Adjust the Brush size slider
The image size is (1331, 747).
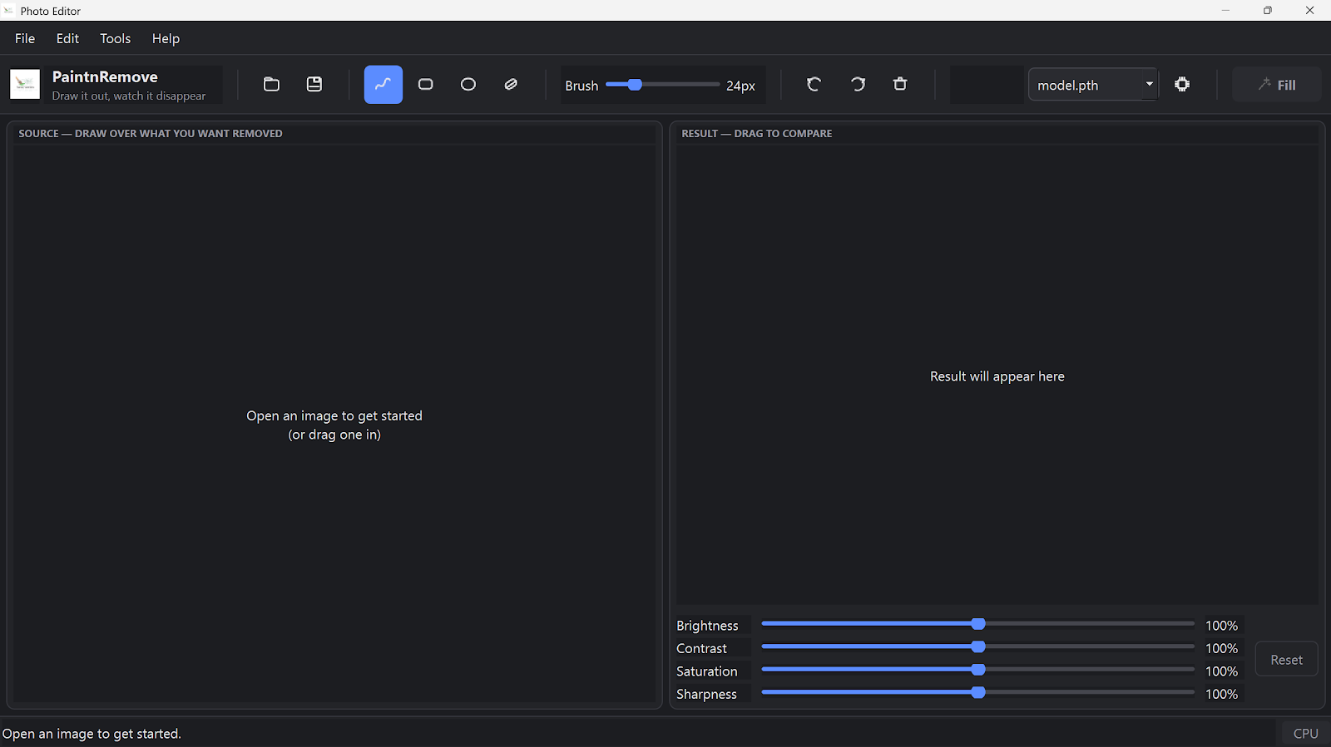662,85
